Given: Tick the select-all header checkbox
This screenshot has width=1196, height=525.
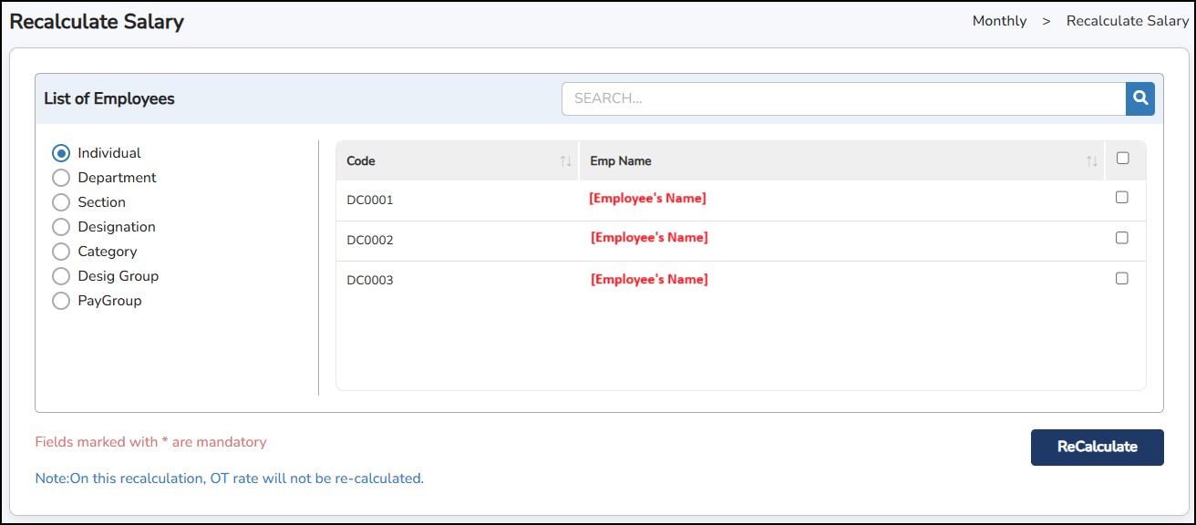Looking at the screenshot, I should click(1122, 159).
